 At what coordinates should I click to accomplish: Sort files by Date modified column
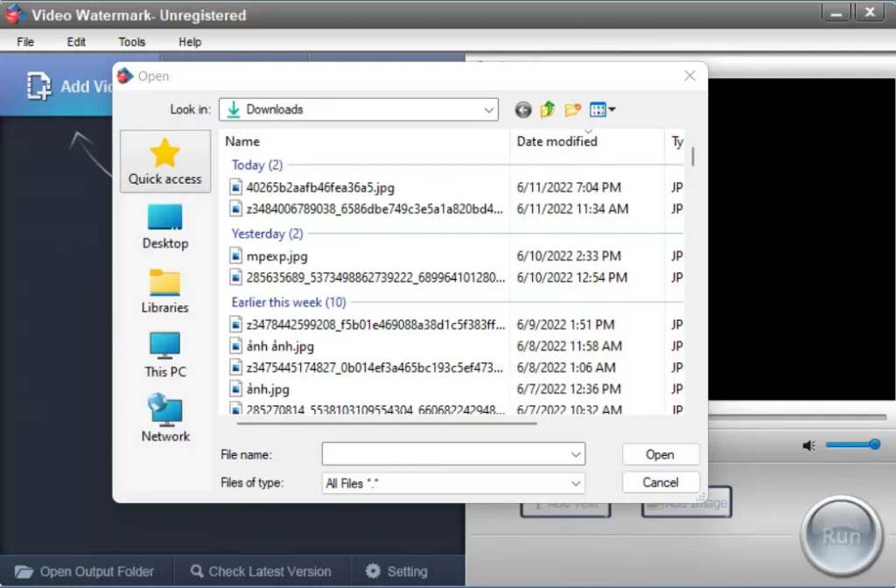pyautogui.click(x=557, y=142)
